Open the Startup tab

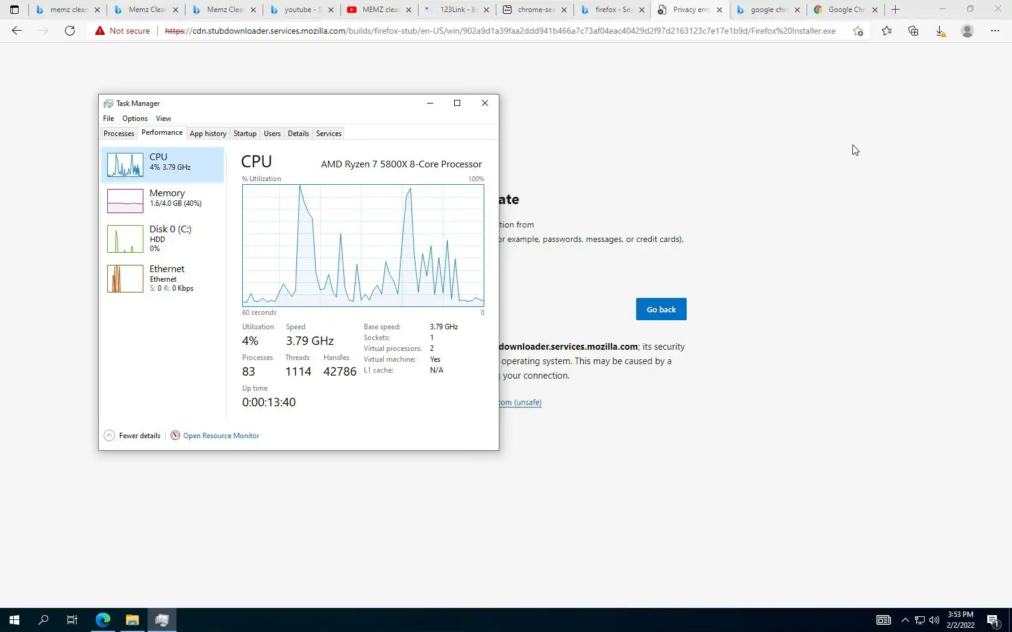click(245, 134)
